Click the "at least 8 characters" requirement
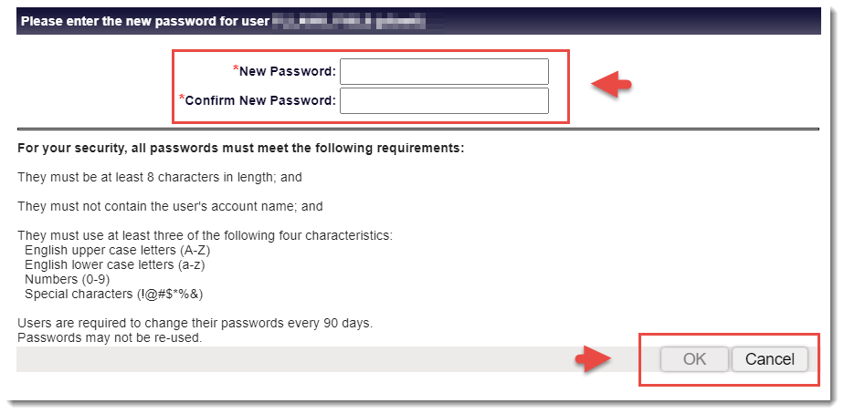The image size is (844, 414). 159,177
